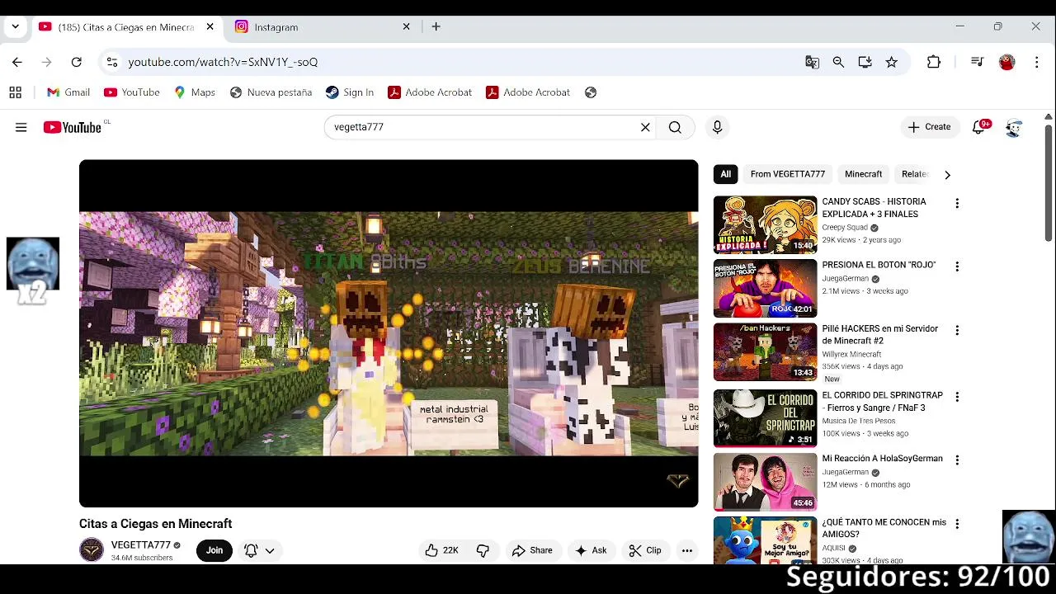
Task: Reload the page
Action: 76,62
